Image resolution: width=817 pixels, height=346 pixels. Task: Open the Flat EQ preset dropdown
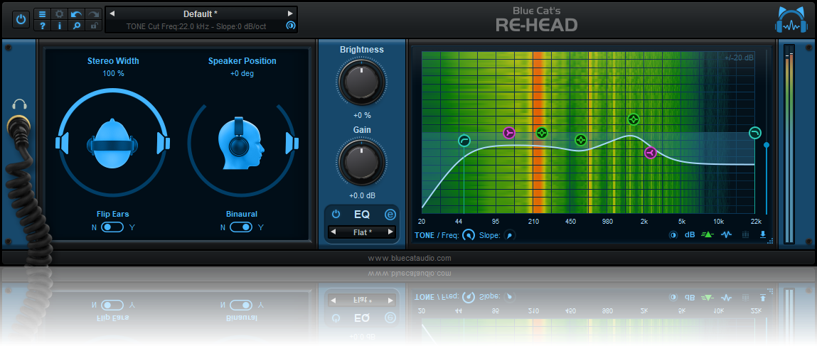(363, 232)
